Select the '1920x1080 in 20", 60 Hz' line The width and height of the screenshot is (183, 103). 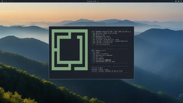point(103,38)
